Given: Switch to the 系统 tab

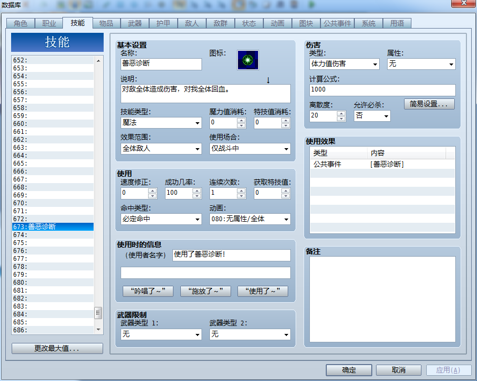Looking at the screenshot, I should pyautogui.click(x=369, y=23).
